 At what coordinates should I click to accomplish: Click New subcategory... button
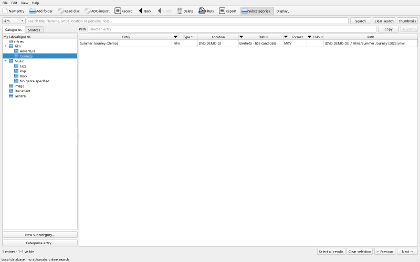(40, 235)
